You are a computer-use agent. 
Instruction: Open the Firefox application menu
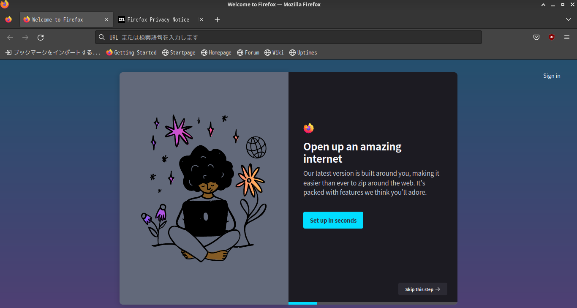point(567,37)
